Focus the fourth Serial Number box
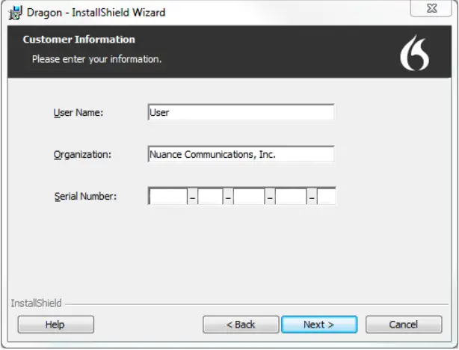This screenshot has width=459, height=350. (291, 196)
